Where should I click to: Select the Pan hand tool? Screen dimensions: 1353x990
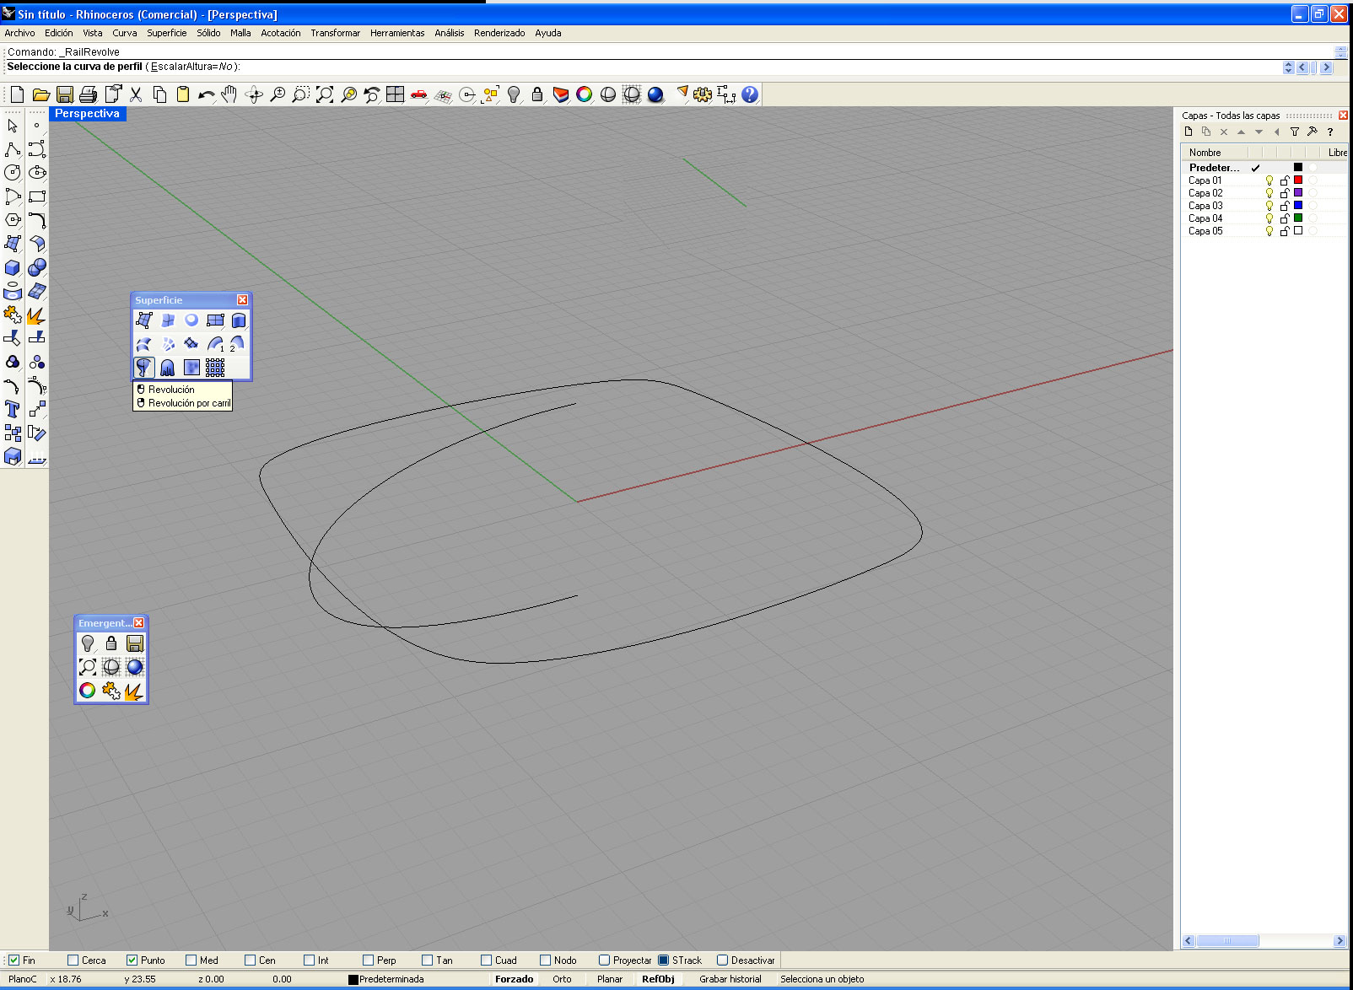point(229,94)
